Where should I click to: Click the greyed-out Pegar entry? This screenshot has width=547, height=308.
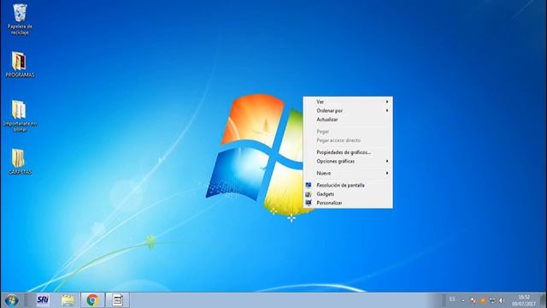click(x=348, y=131)
